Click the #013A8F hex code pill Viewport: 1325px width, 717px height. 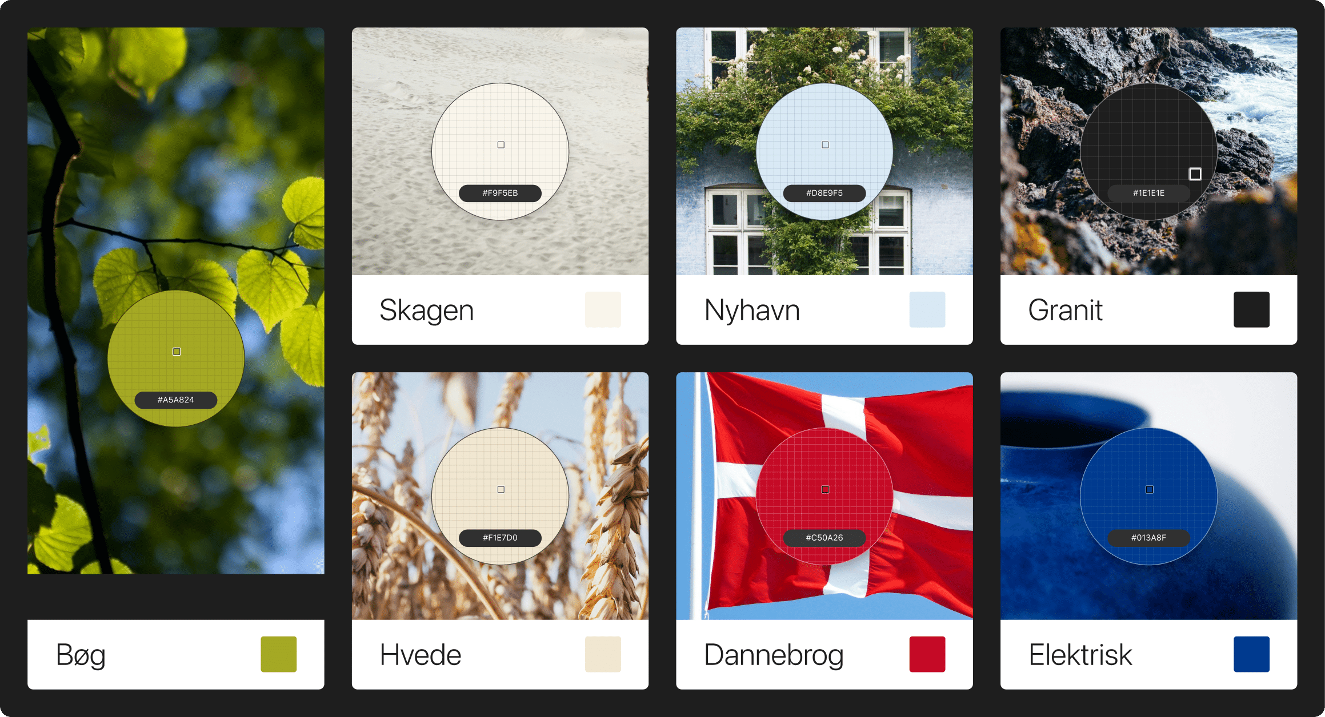tap(1148, 538)
